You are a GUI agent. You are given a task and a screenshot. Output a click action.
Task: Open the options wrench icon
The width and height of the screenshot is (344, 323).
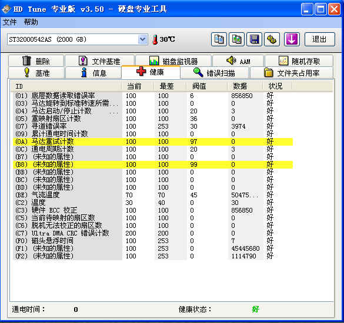pos(272,39)
